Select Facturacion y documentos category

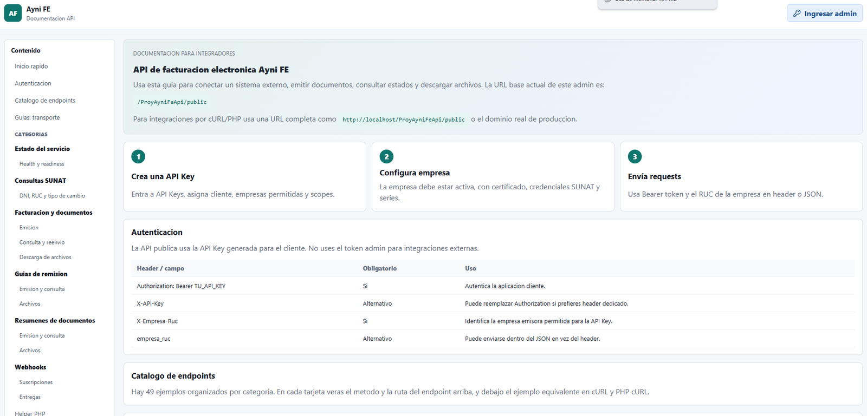pos(54,213)
